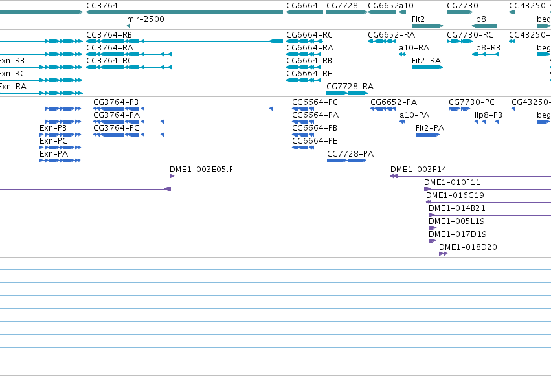
Task: Select protein Exn-PC
Action: click(60, 148)
